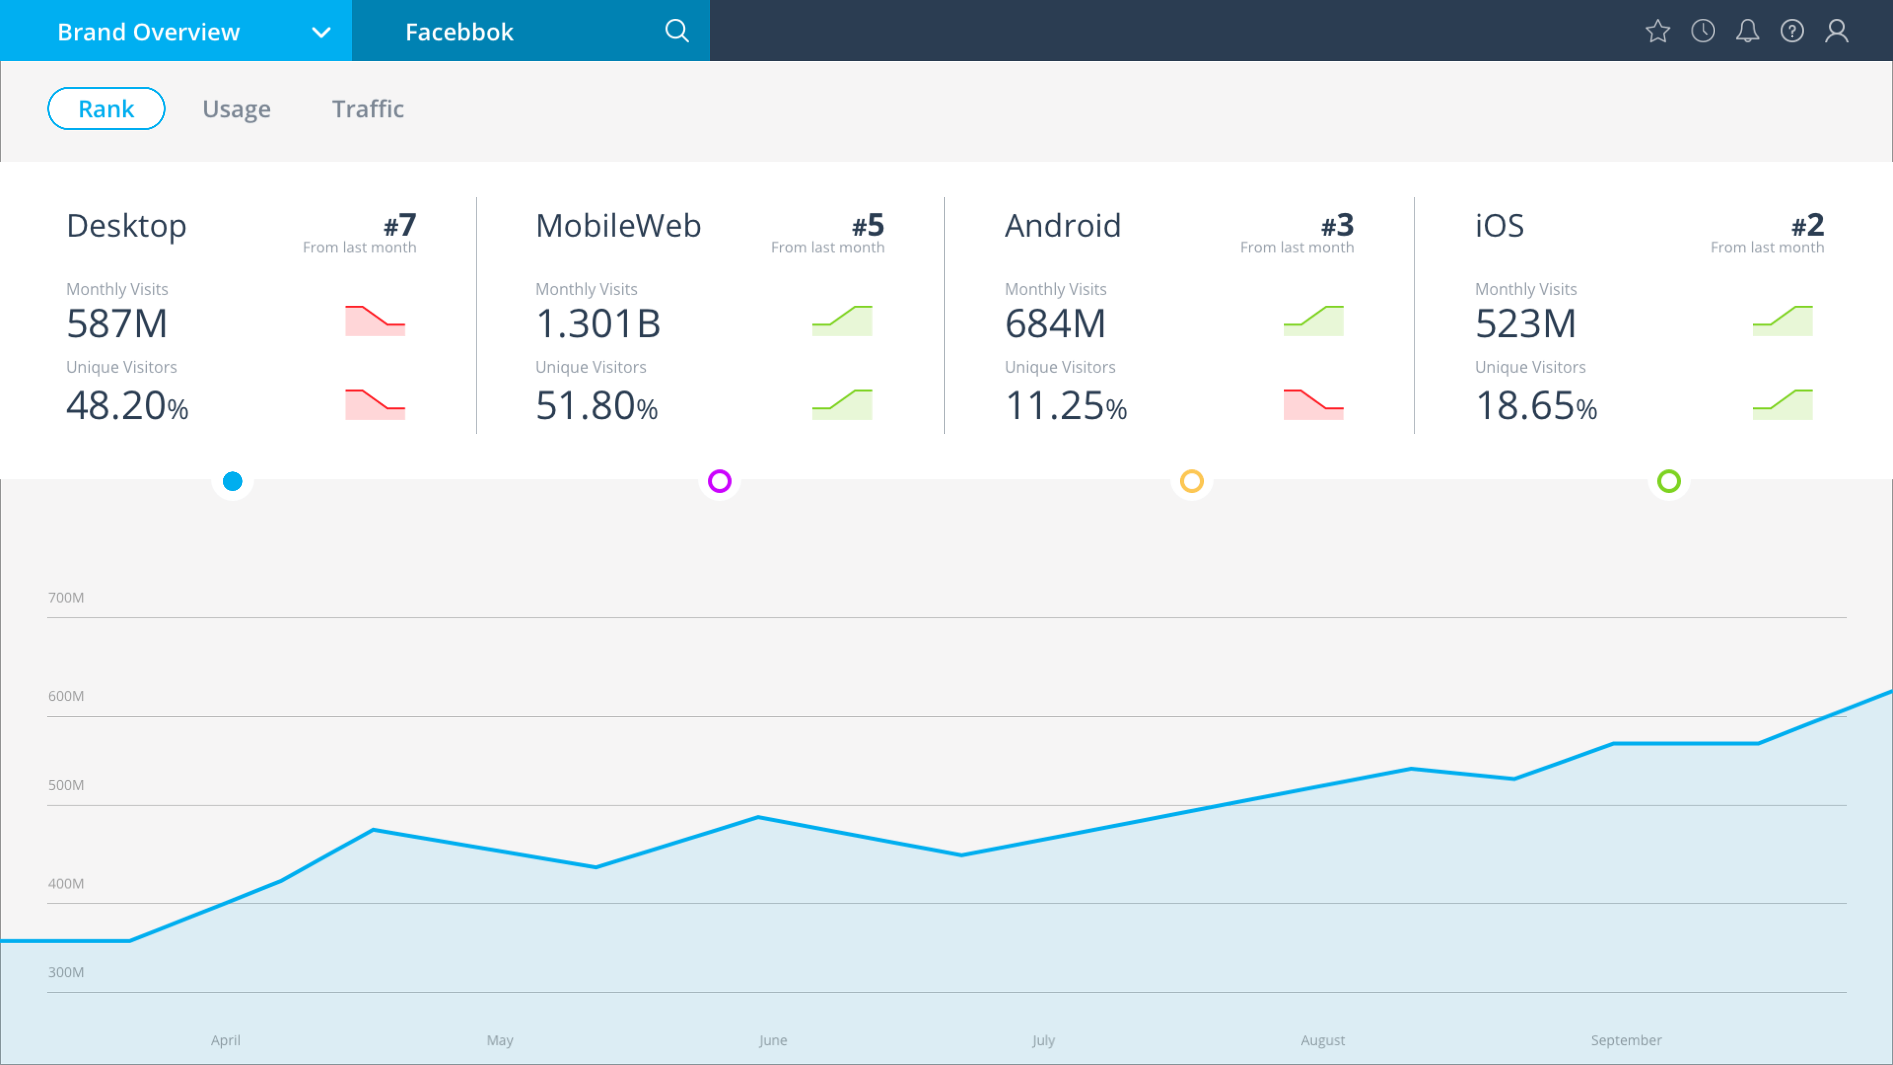Click the 587M monthly visits value
This screenshot has width=1893, height=1065.
tap(117, 323)
